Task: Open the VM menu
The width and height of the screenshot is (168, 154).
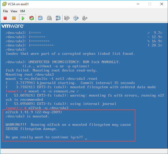Action: click(x=22, y=11)
